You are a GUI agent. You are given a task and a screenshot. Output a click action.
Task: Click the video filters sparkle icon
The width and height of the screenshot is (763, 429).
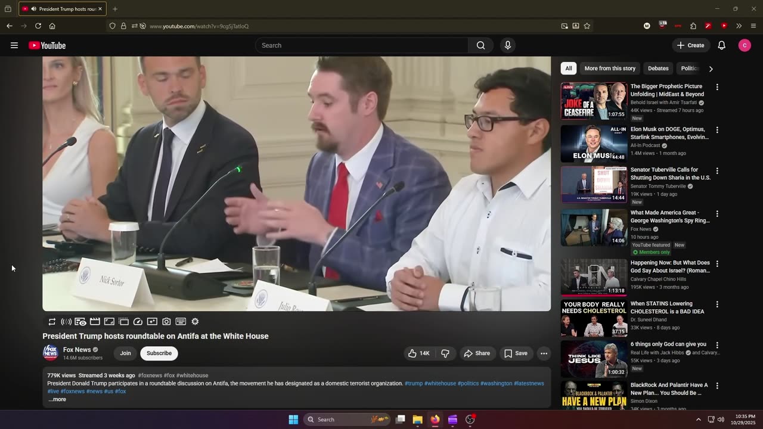point(152,322)
